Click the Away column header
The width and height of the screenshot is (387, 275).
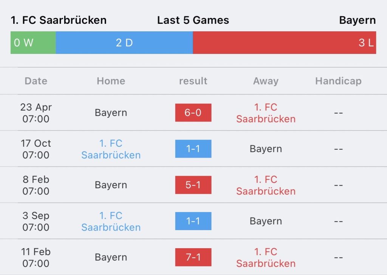tap(266, 81)
